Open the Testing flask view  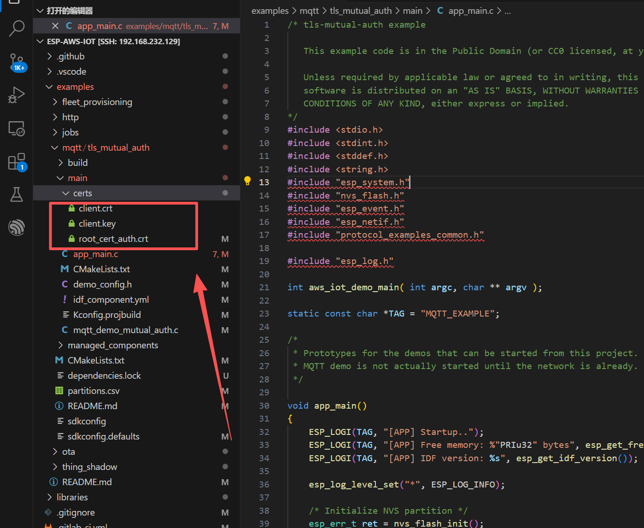point(17,194)
